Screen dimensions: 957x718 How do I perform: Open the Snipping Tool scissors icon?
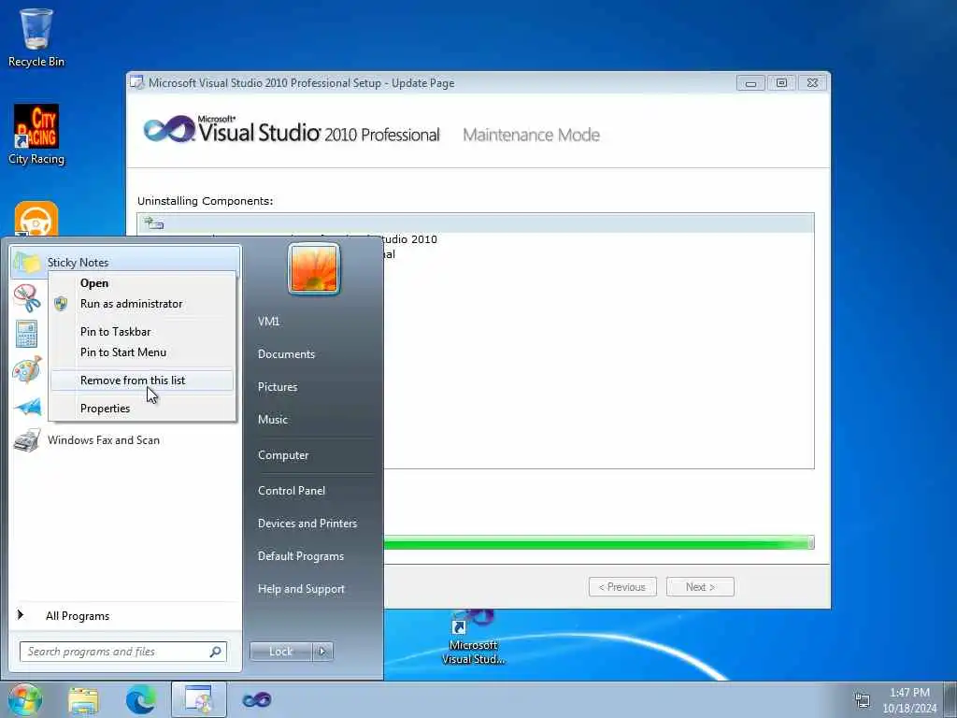click(x=27, y=298)
